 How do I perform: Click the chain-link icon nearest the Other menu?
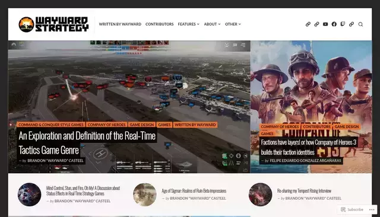308,24
